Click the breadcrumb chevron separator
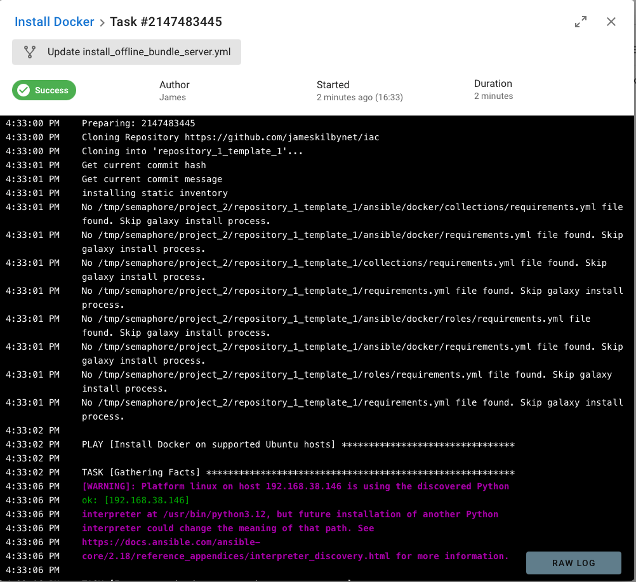This screenshot has height=582, width=636. pos(102,22)
